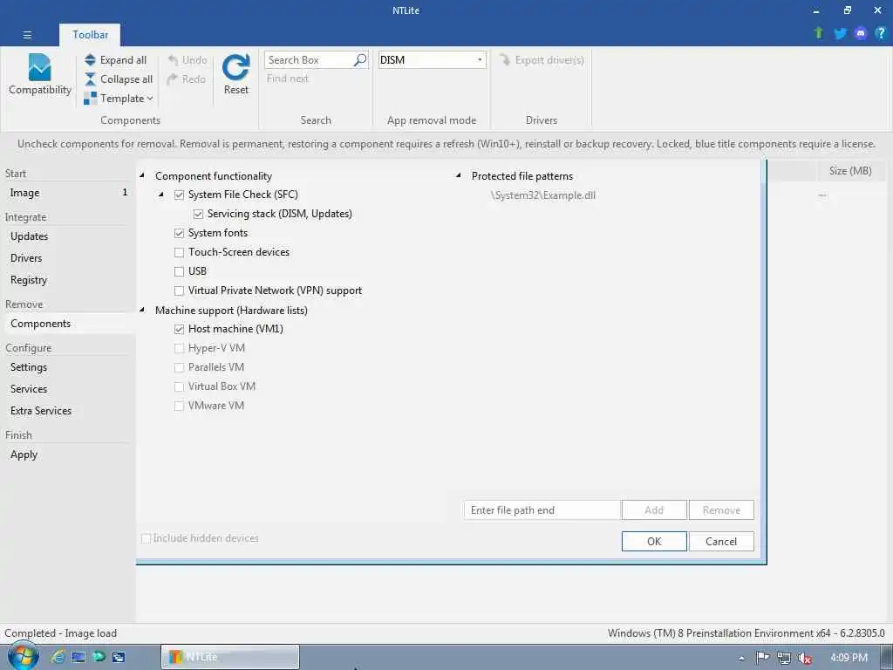Image resolution: width=893 pixels, height=670 pixels.
Task: Focus the Enter file path end field
Action: coord(542,509)
